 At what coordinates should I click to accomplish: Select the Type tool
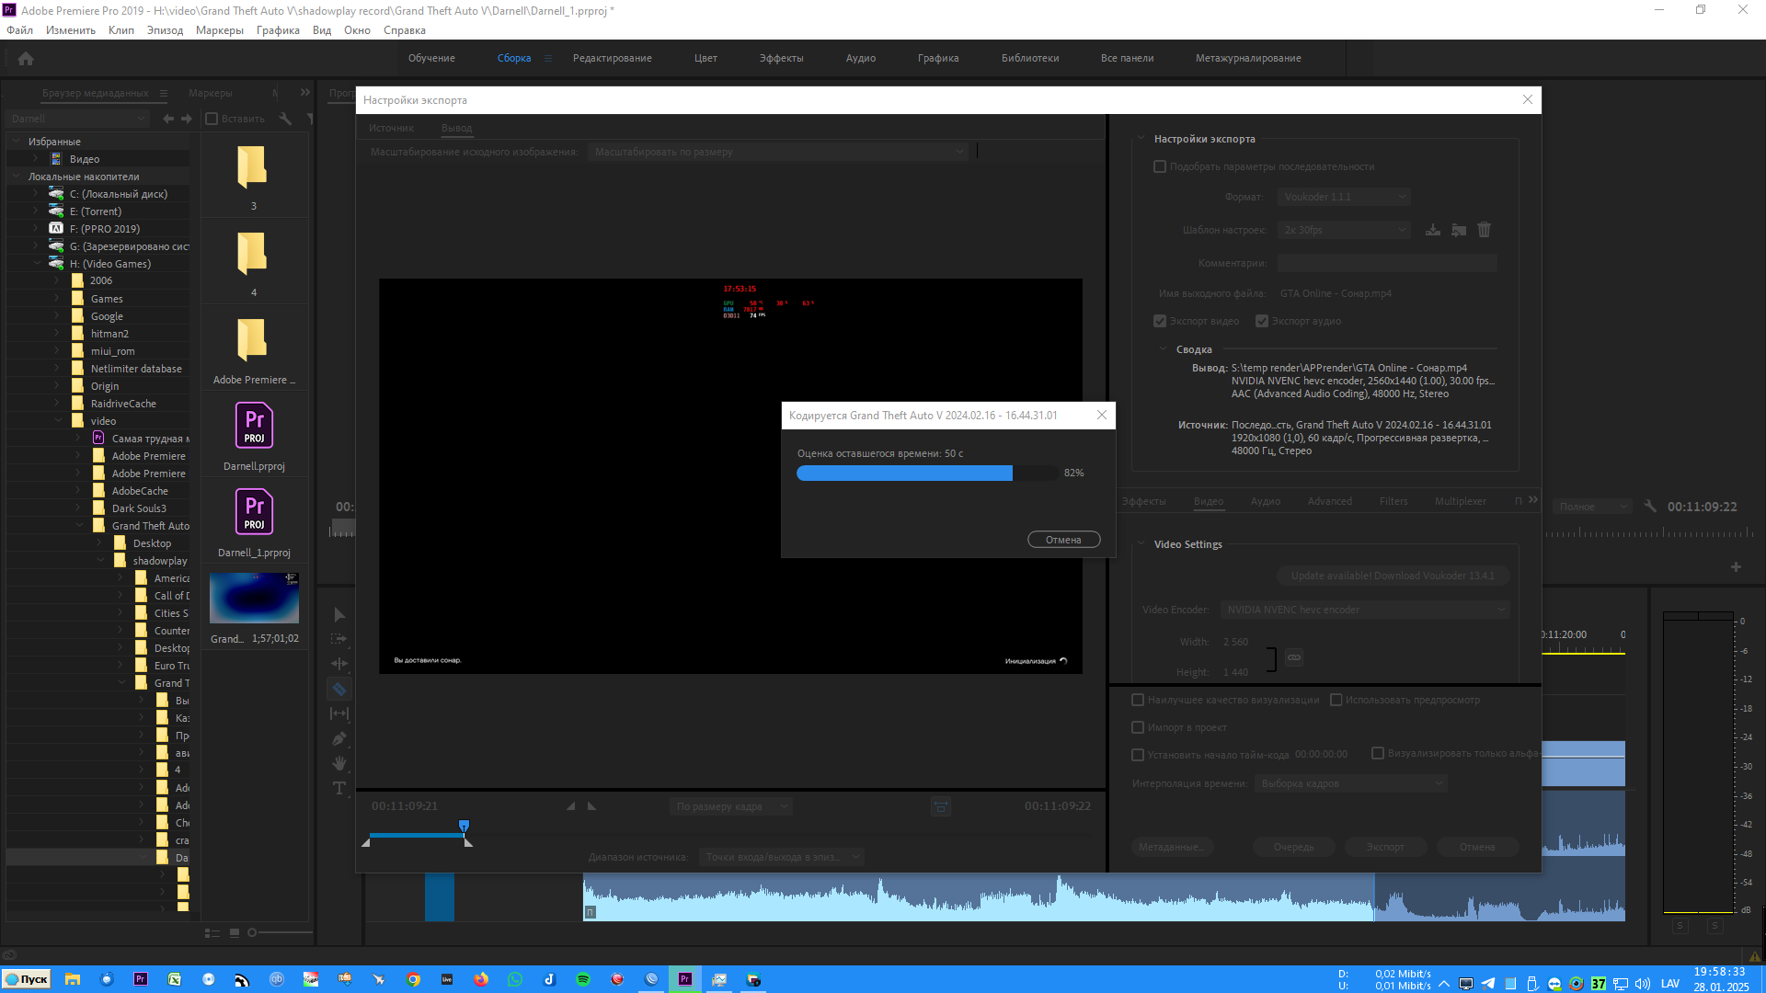(339, 788)
